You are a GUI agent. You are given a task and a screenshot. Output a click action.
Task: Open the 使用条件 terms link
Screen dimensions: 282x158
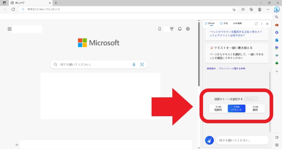coord(211,68)
